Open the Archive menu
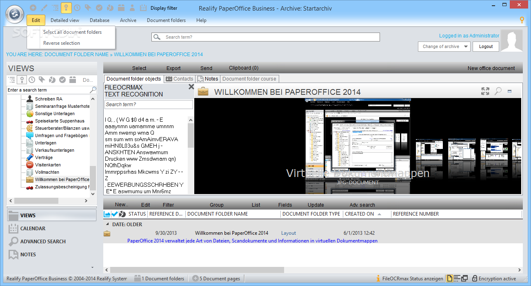 pos(128,20)
